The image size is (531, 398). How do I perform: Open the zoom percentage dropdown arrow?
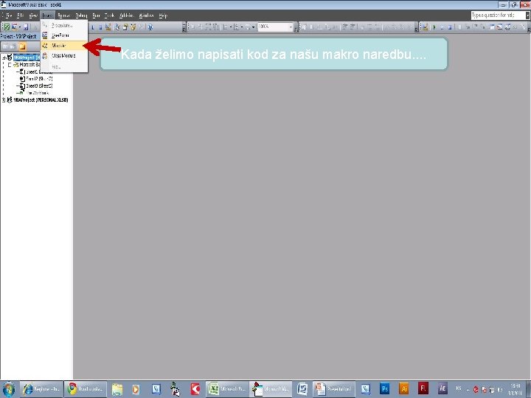click(x=291, y=27)
